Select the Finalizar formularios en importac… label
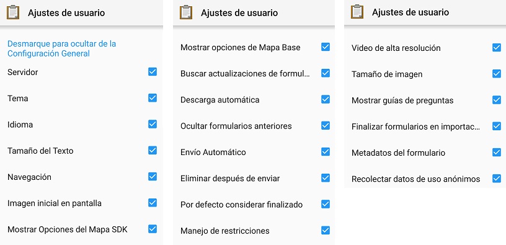The height and width of the screenshot is (245, 506). click(416, 127)
